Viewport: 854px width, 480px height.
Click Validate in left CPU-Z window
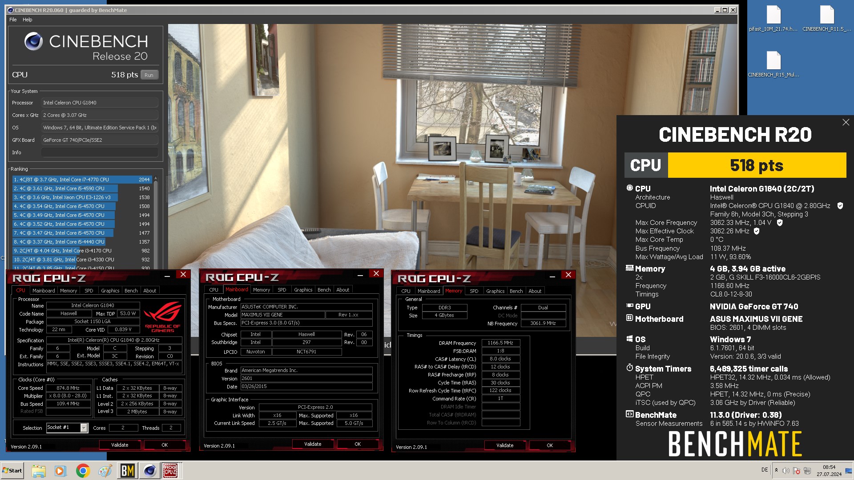tap(120, 445)
